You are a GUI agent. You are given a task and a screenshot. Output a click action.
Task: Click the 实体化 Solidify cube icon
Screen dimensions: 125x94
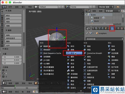tap(68, 88)
